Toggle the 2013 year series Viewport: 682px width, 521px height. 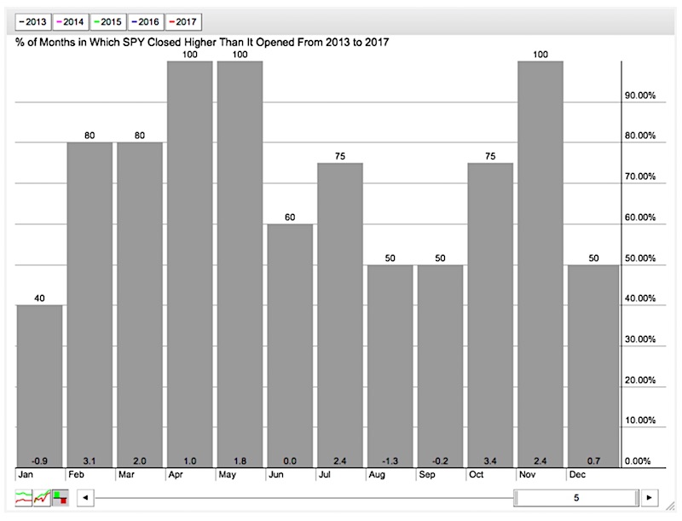pyautogui.click(x=33, y=22)
